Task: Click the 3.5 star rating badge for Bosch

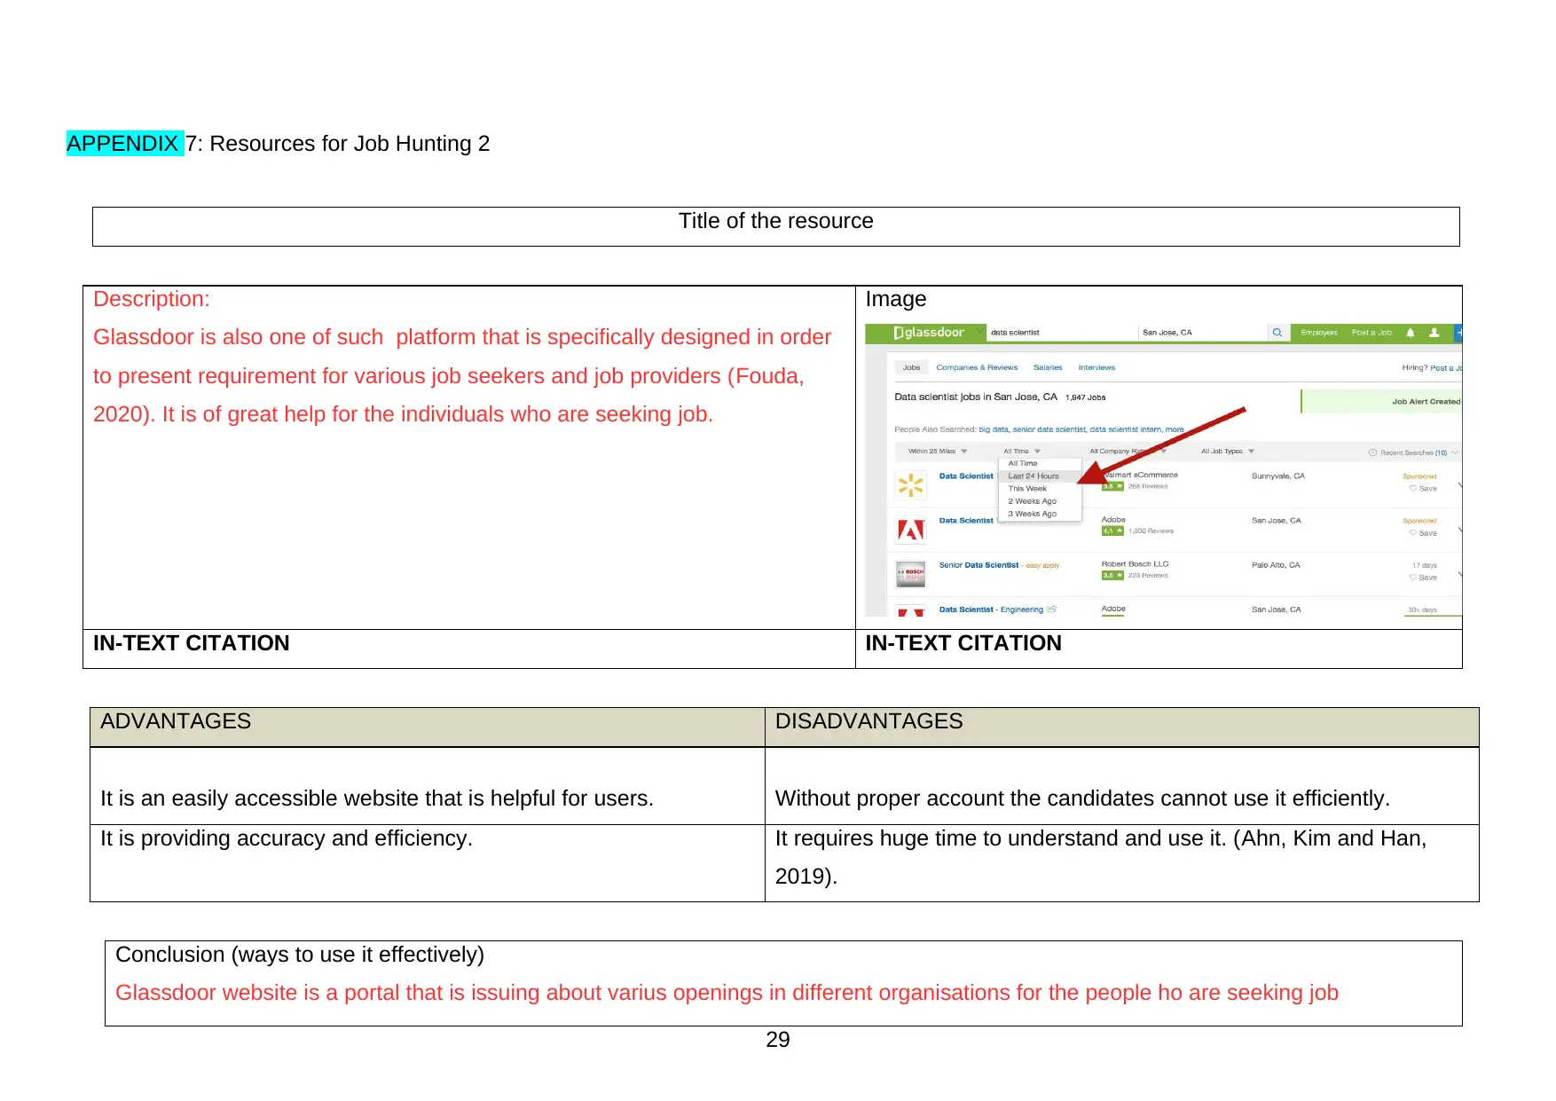Action: coord(1112,575)
